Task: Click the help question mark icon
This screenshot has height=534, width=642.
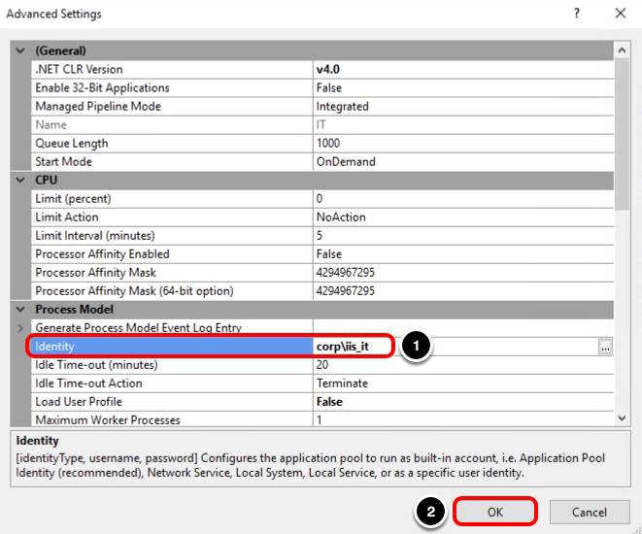Action: click(577, 13)
